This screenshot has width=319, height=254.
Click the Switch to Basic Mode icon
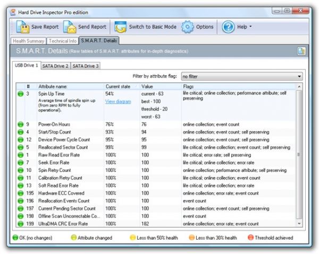tap(120, 27)
